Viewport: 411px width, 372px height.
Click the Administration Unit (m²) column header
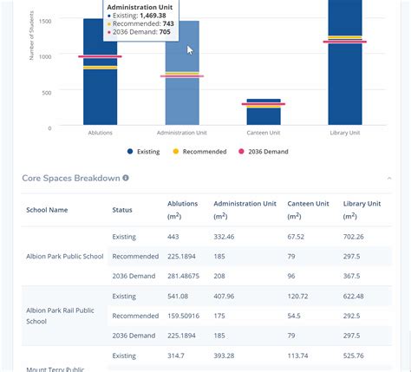(245, 210)
